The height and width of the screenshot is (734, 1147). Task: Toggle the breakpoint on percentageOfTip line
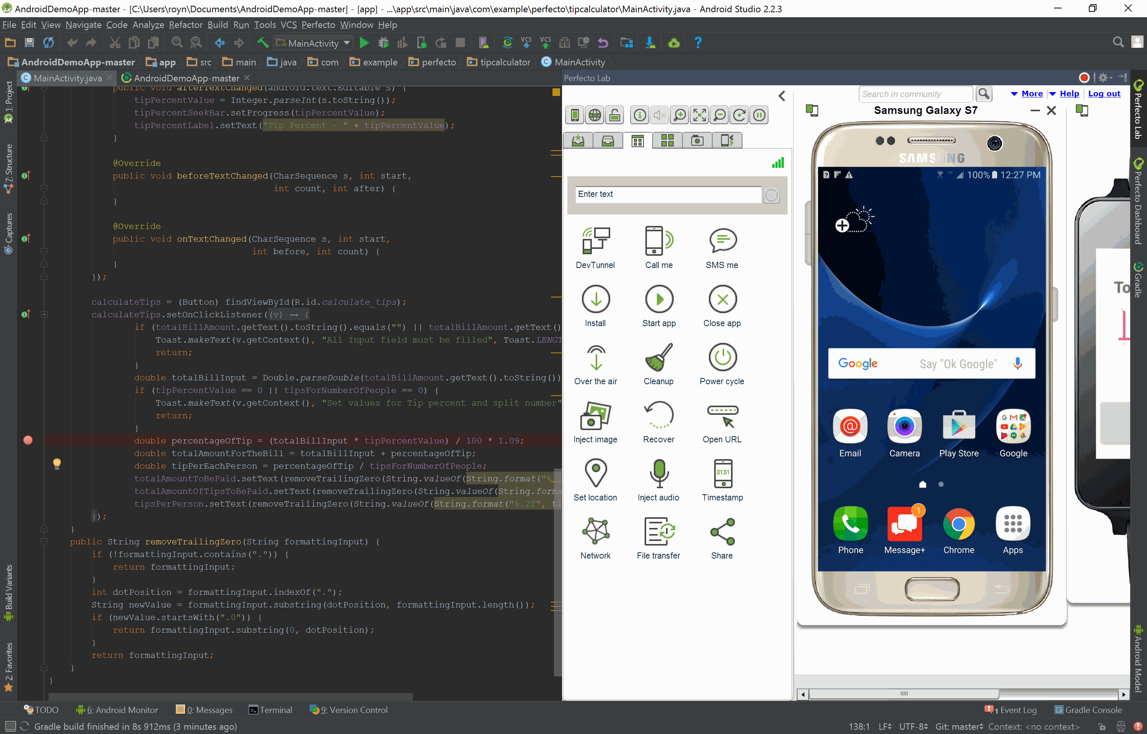[28, 440]
